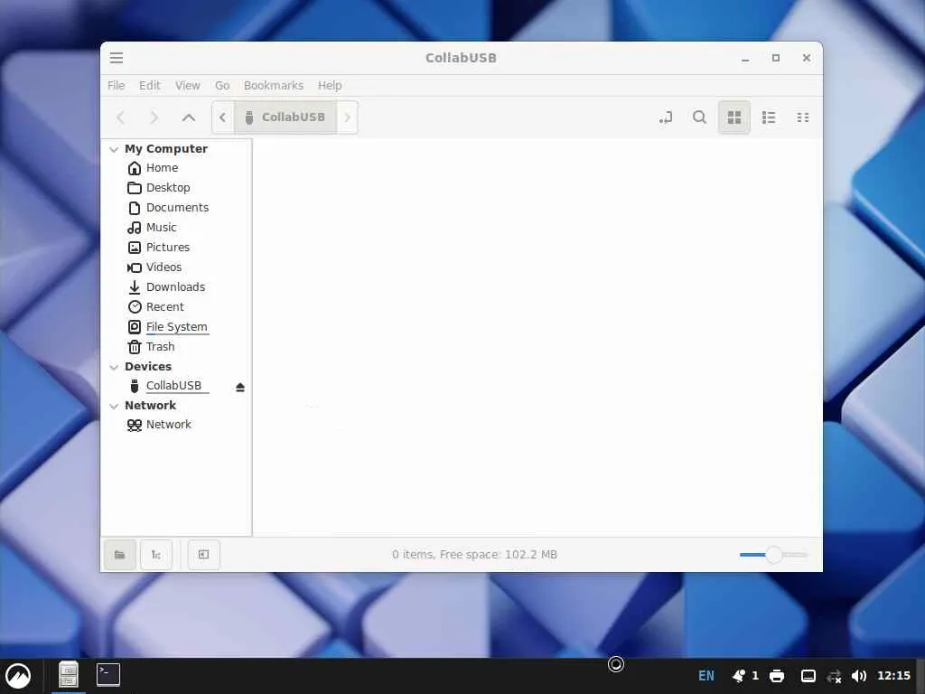Click the 12:15 clock
The height and width of the screenshot is (694, 925).
[893, 676]
